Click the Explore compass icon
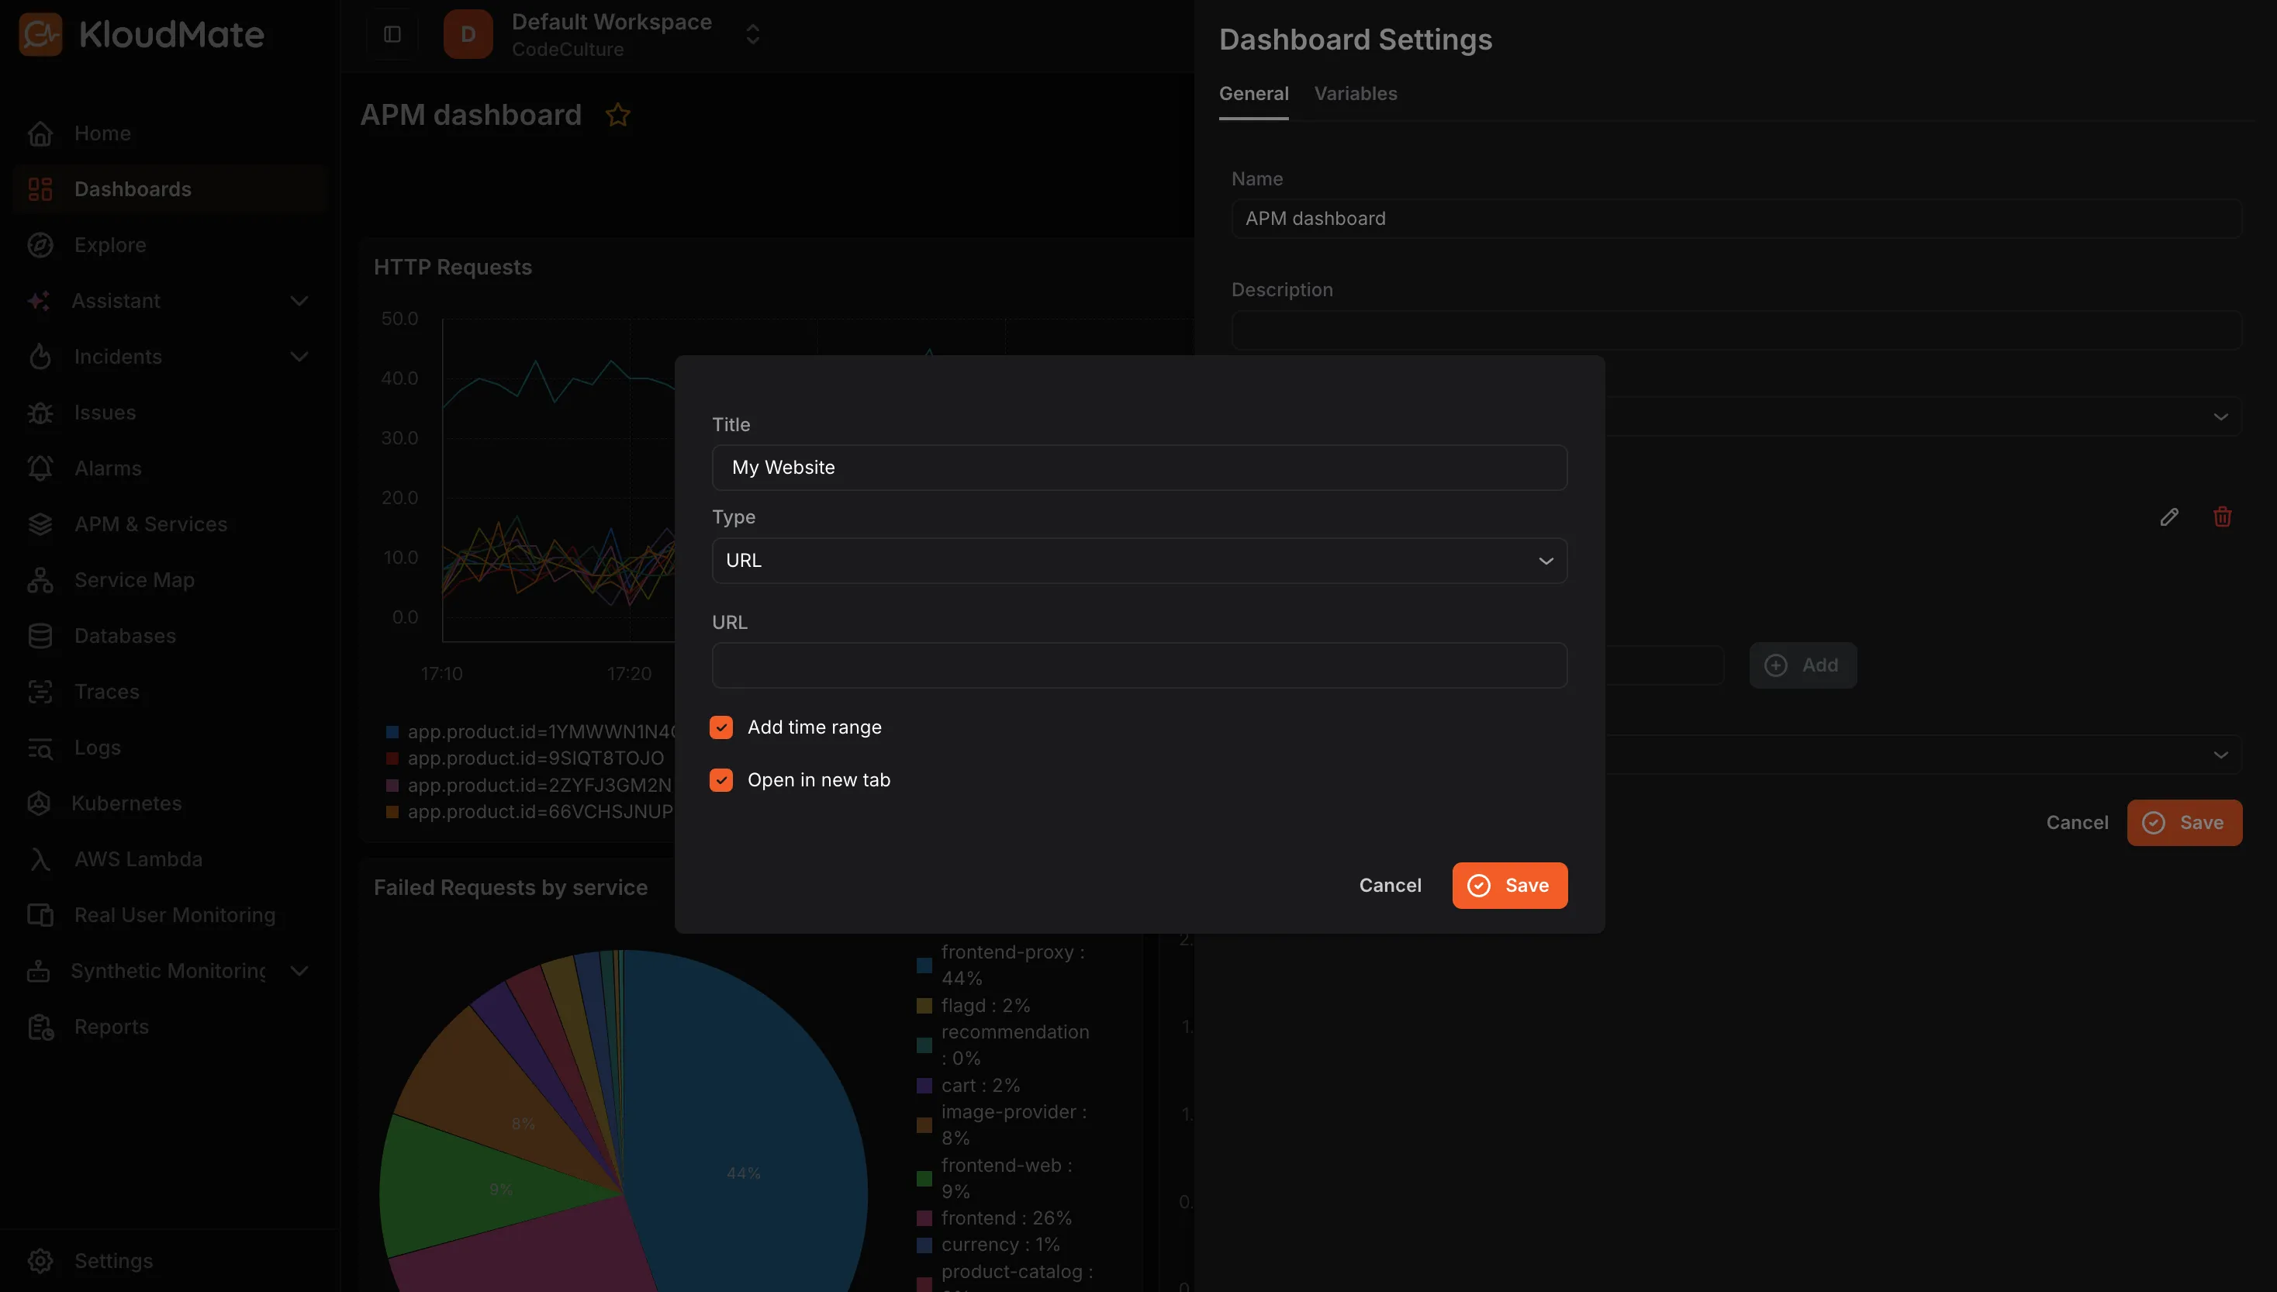Screen dimensions: 2277x1292 pyautogui.click(x=40, y=245)
